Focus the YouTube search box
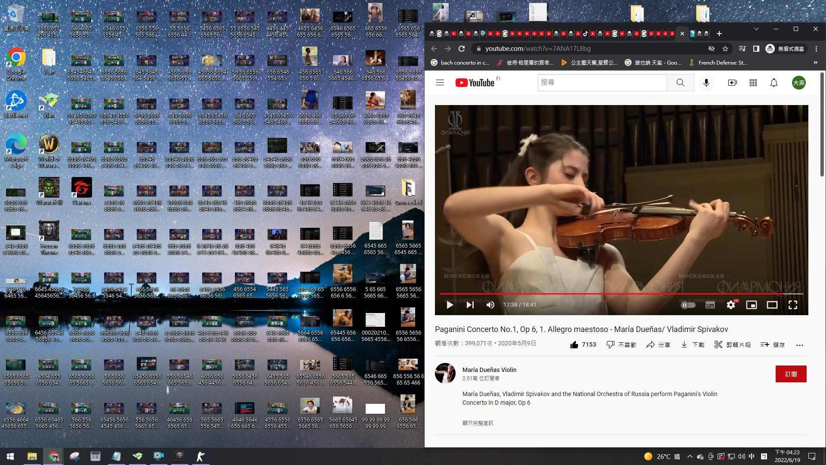The width and height of the screenshot is (826, 465). click(x=602, y=82)
